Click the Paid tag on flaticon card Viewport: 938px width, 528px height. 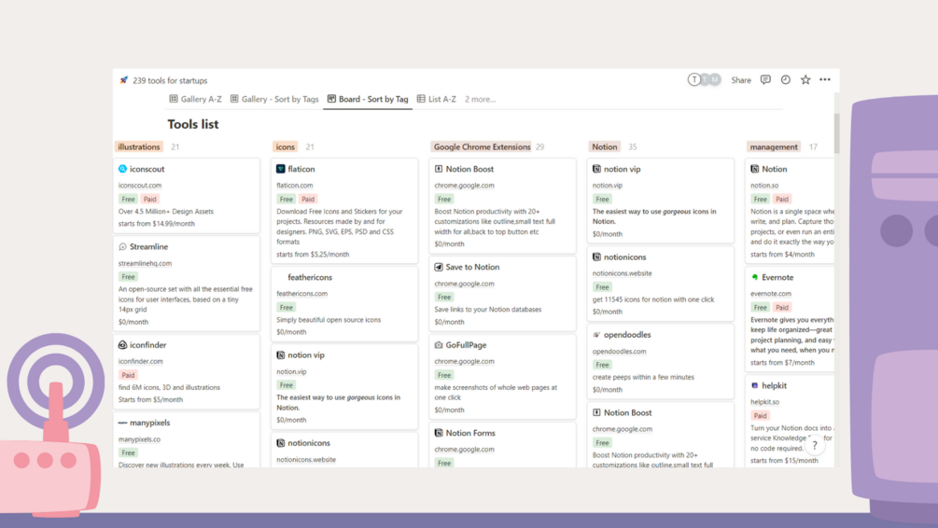pos(308,199)
